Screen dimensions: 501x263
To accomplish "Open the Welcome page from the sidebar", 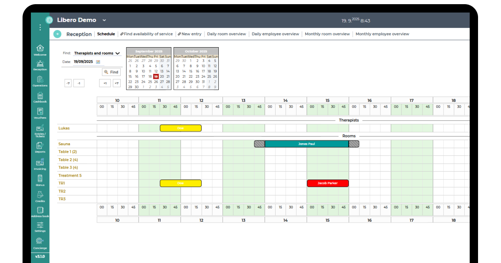I will [40, 50].
